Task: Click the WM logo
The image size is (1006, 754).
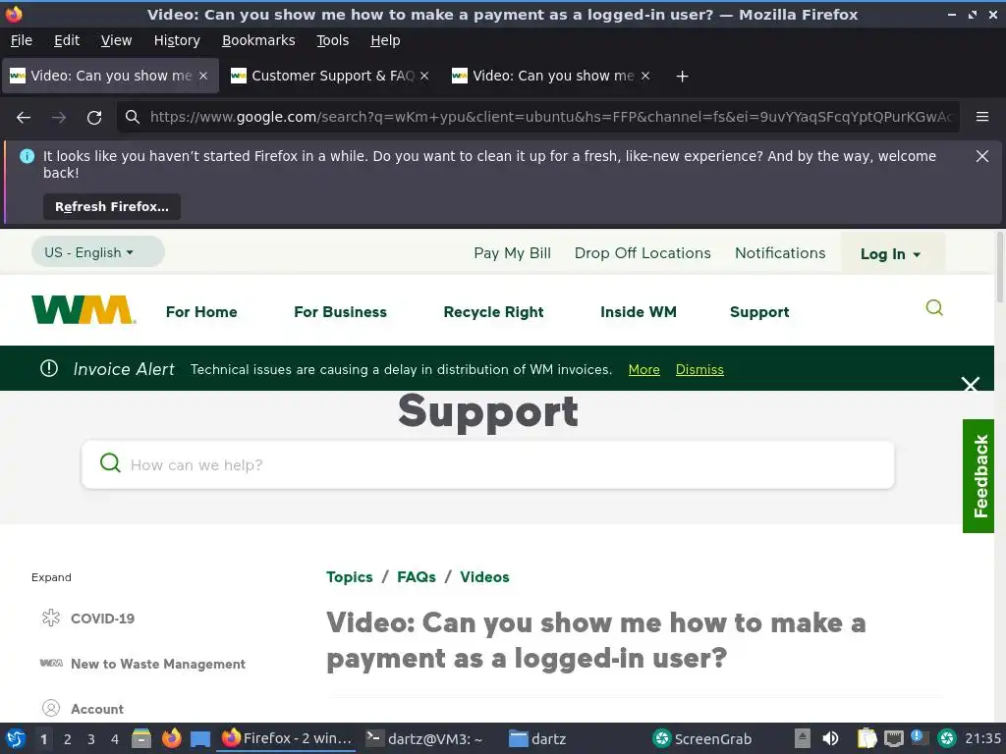Action: (84, 309)
